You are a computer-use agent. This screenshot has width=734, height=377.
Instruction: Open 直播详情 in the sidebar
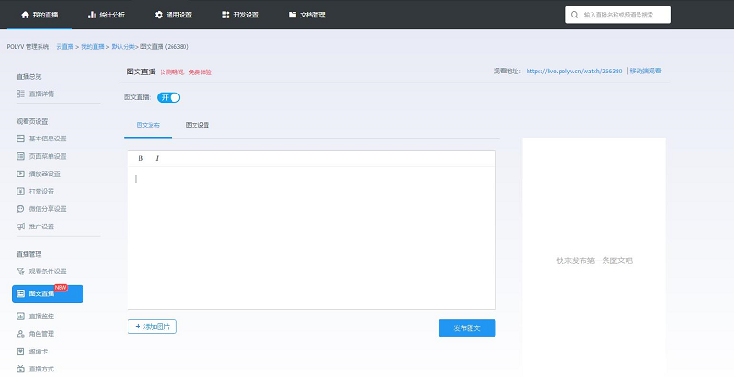point(41,94)
